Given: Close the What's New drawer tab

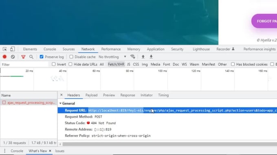Looking at the screenshot, I should (50, 151).
